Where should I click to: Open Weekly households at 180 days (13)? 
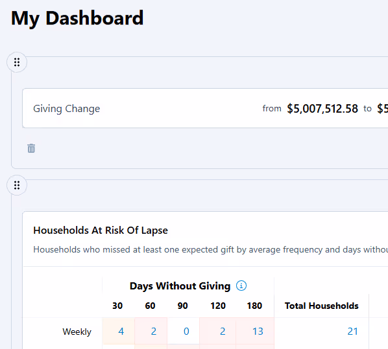(x=258, y=332)
